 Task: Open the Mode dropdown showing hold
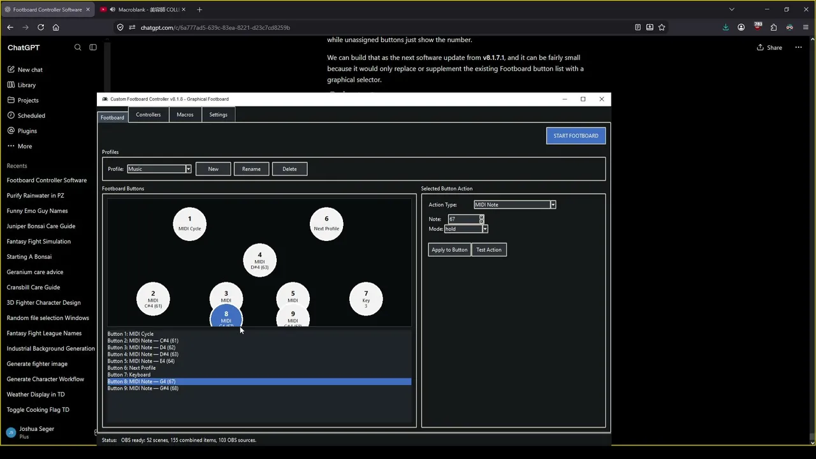click(x=466, y=229)
